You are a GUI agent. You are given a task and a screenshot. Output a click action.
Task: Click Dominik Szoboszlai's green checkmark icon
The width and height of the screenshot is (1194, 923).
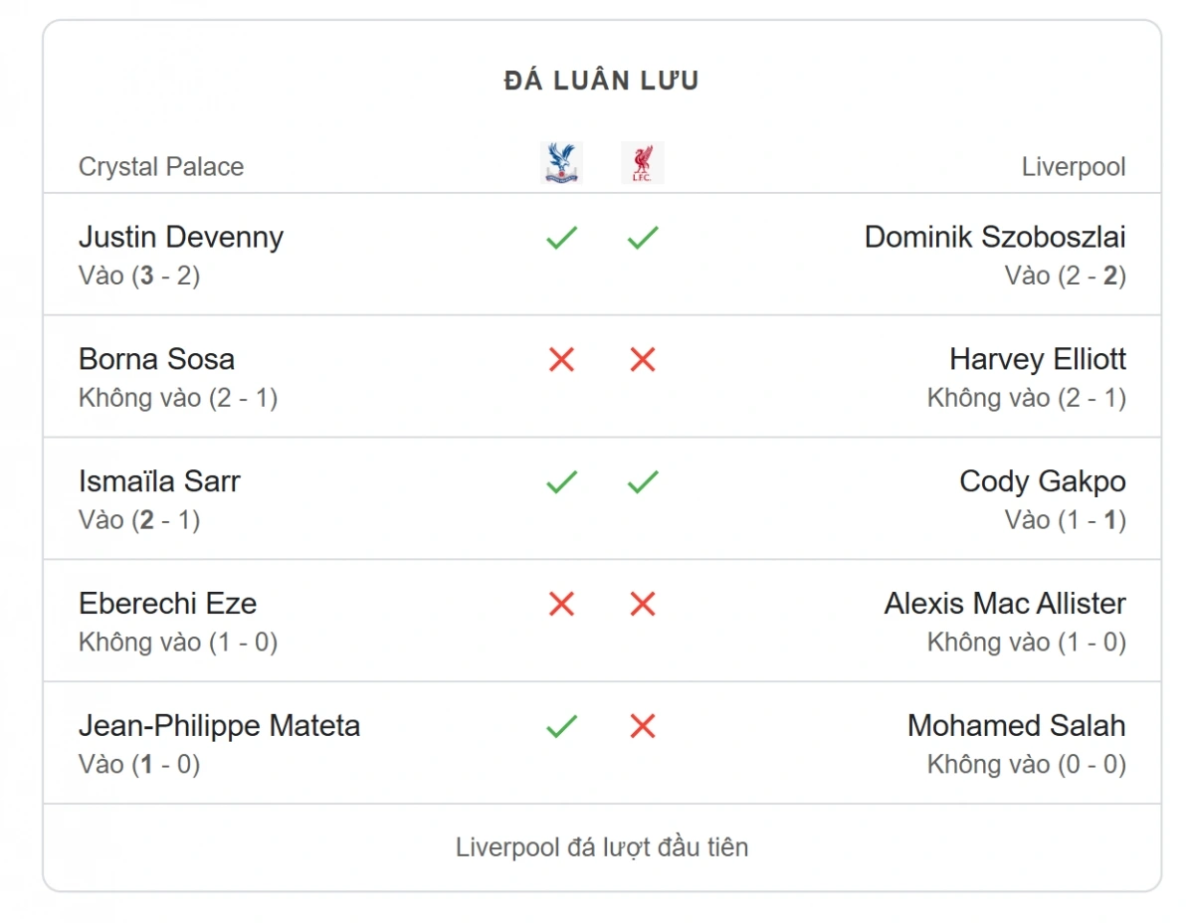[643, 238]
